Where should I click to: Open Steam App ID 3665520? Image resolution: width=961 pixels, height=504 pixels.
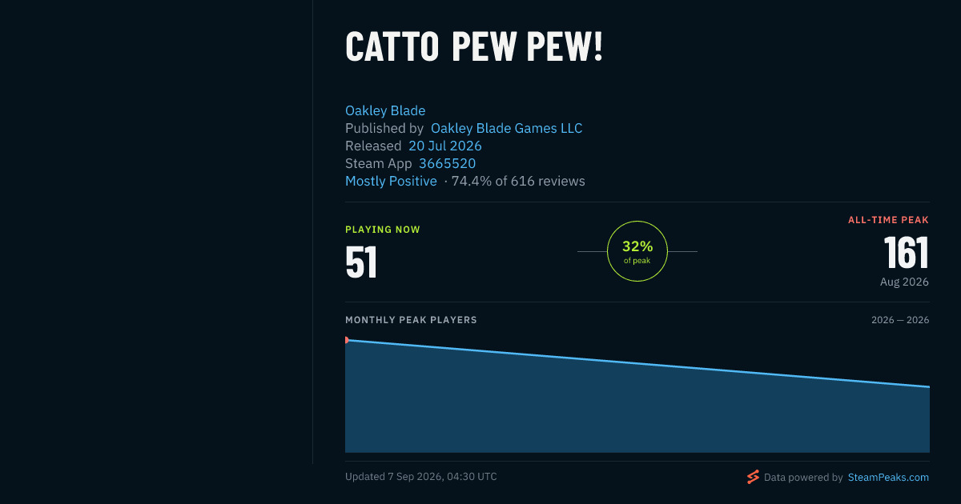click(x=448, y=163)
